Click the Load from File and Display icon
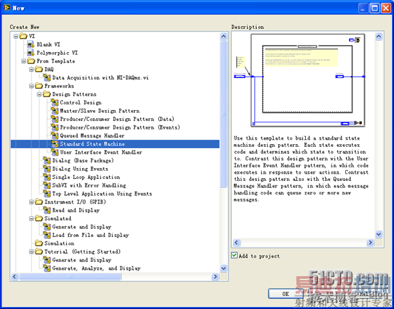This screenshot has height=309, width=394. point(47,235)
